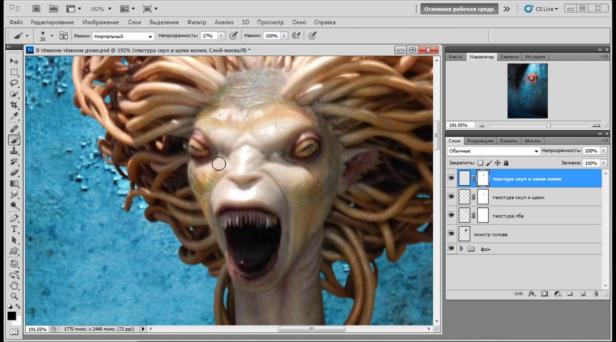
Task: Select the Quick Selection tool
Action: [14, 94]
